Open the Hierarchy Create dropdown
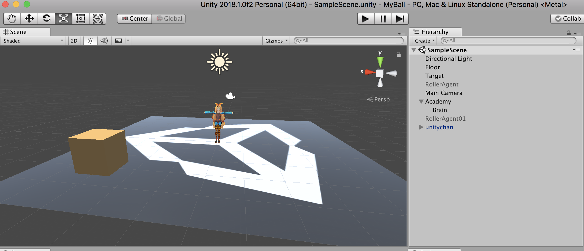Image resolution: width=584 pixels, height=251 pixels. click(x=424, y=41)
